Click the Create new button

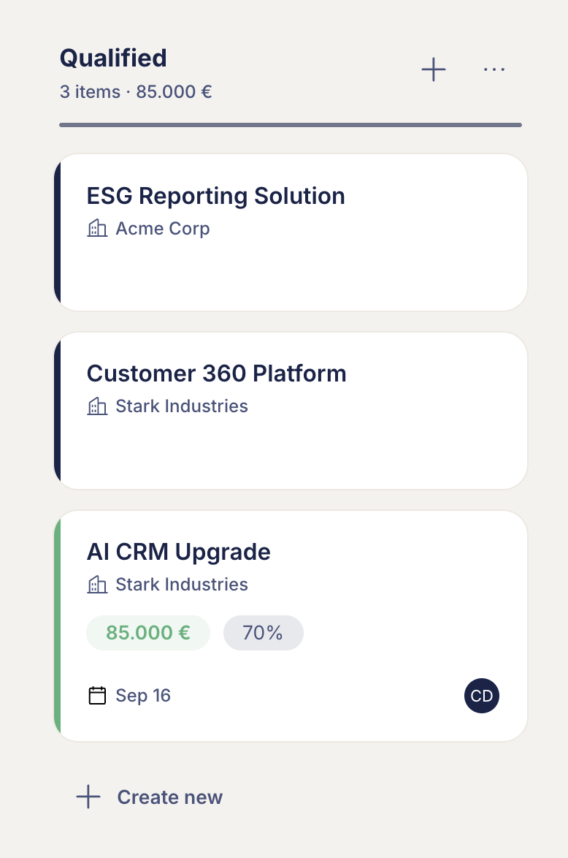(x=149, y=797)
